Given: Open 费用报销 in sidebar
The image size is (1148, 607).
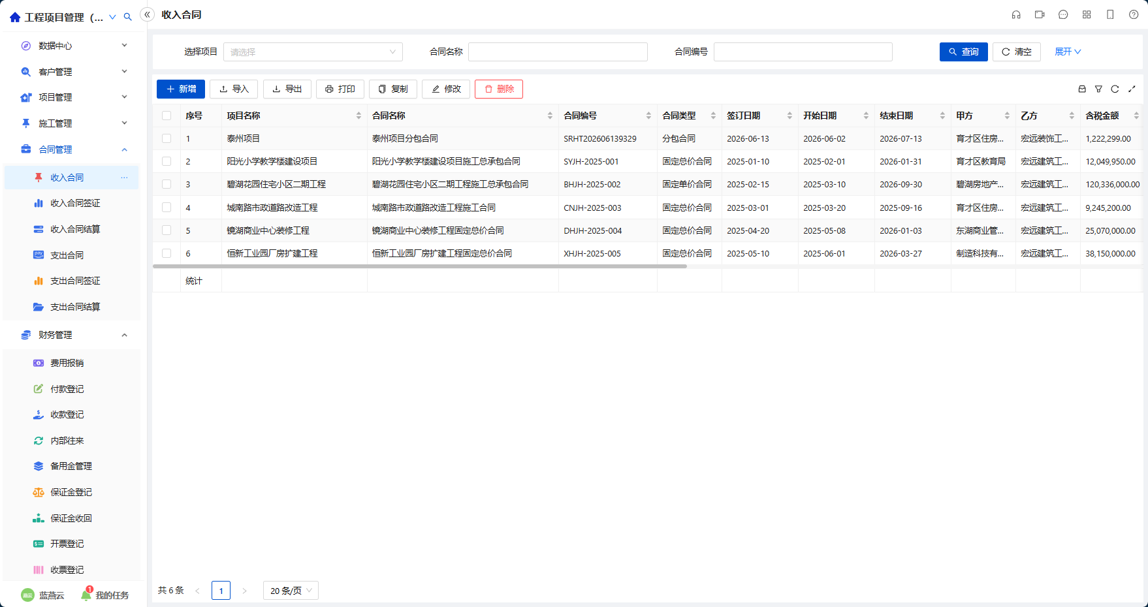Looking at the screenshot, I should point(72,363).
